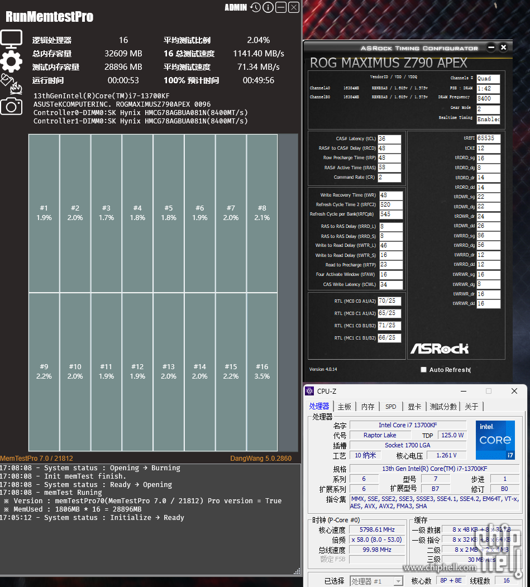The width and height of the screenshot is (530, 587).
Task: Open the history clock icon in RunMemtestPro
Action: click(256, 7)
